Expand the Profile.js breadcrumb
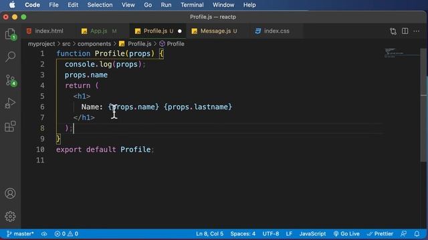Viewport: 428px width, 240px height. pyautogui.click(x=140, y=44)
